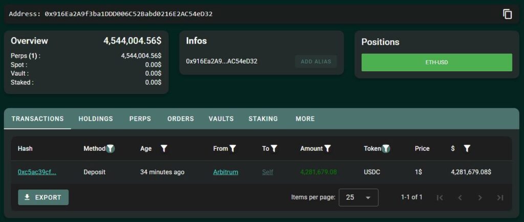Copy the wallet address with copy icon
The image size is (524, 222).
pos(507,14)
